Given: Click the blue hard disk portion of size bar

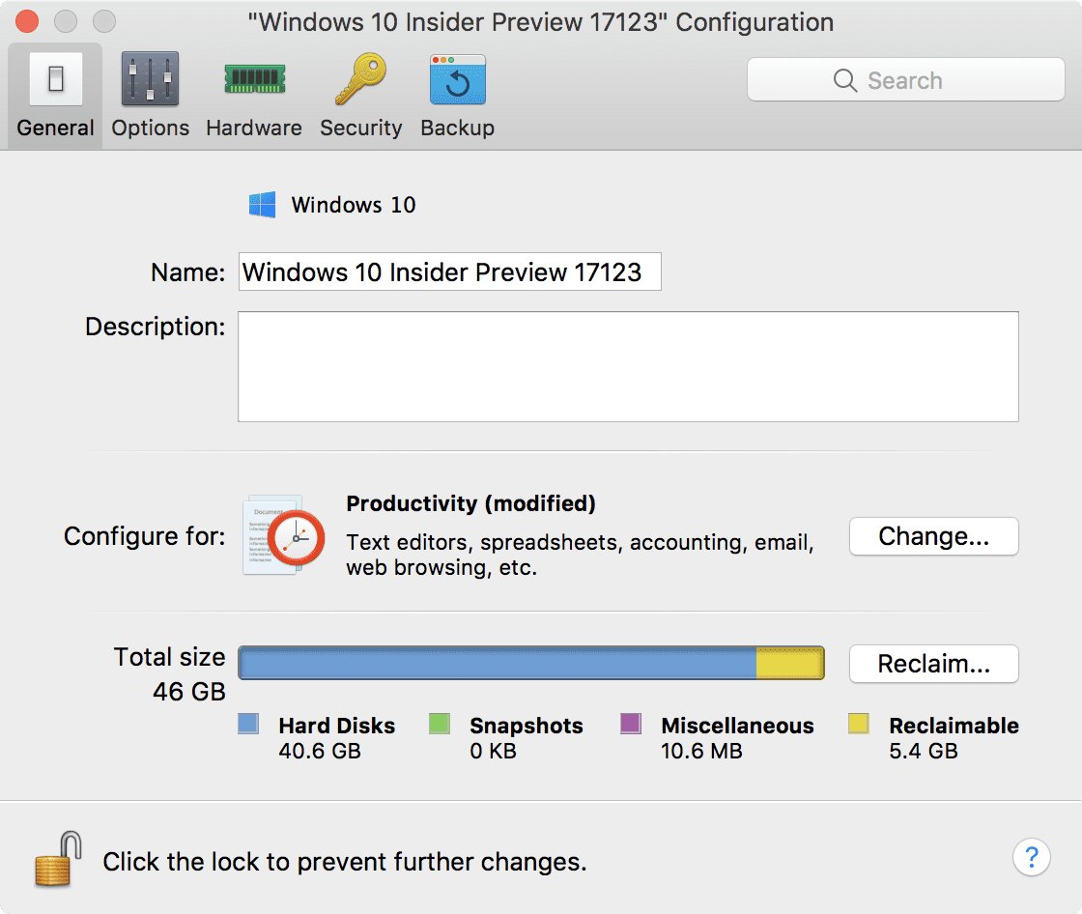Looking at the screenshot, I should (x=498, y=664).
